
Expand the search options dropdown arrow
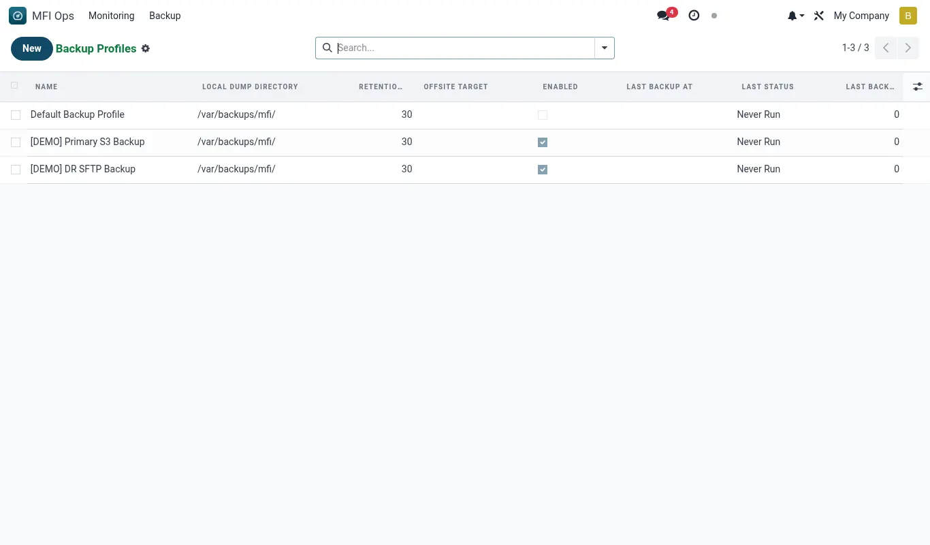pos(605,48)
